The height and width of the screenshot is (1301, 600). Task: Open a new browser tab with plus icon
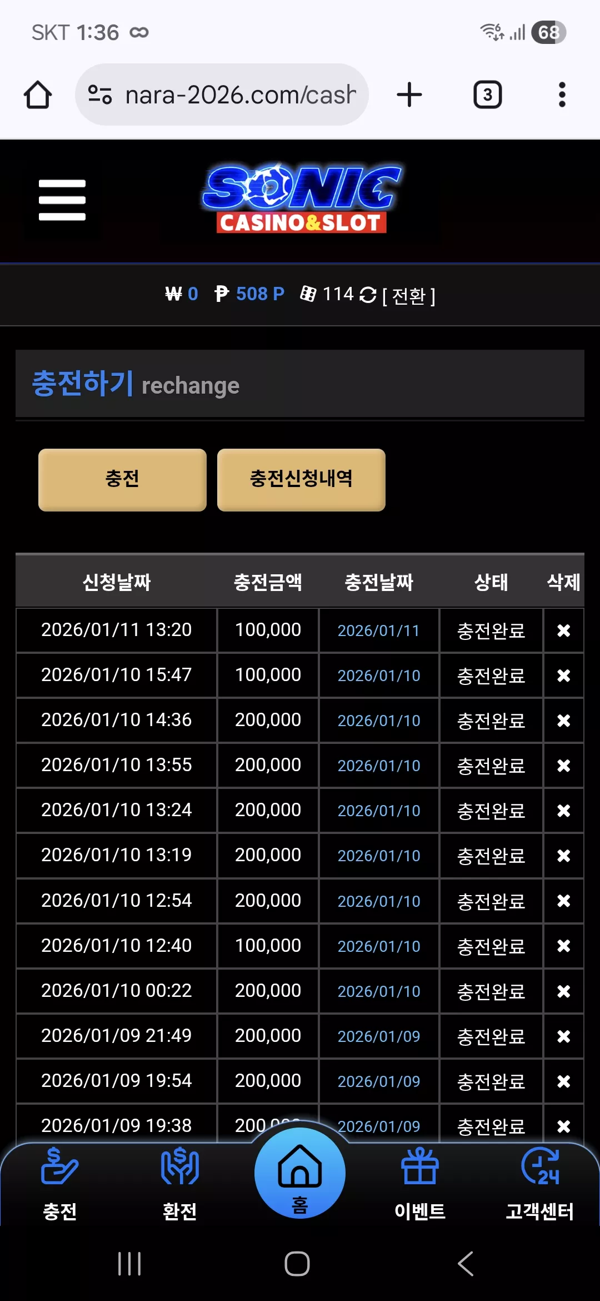pos(409,95)
